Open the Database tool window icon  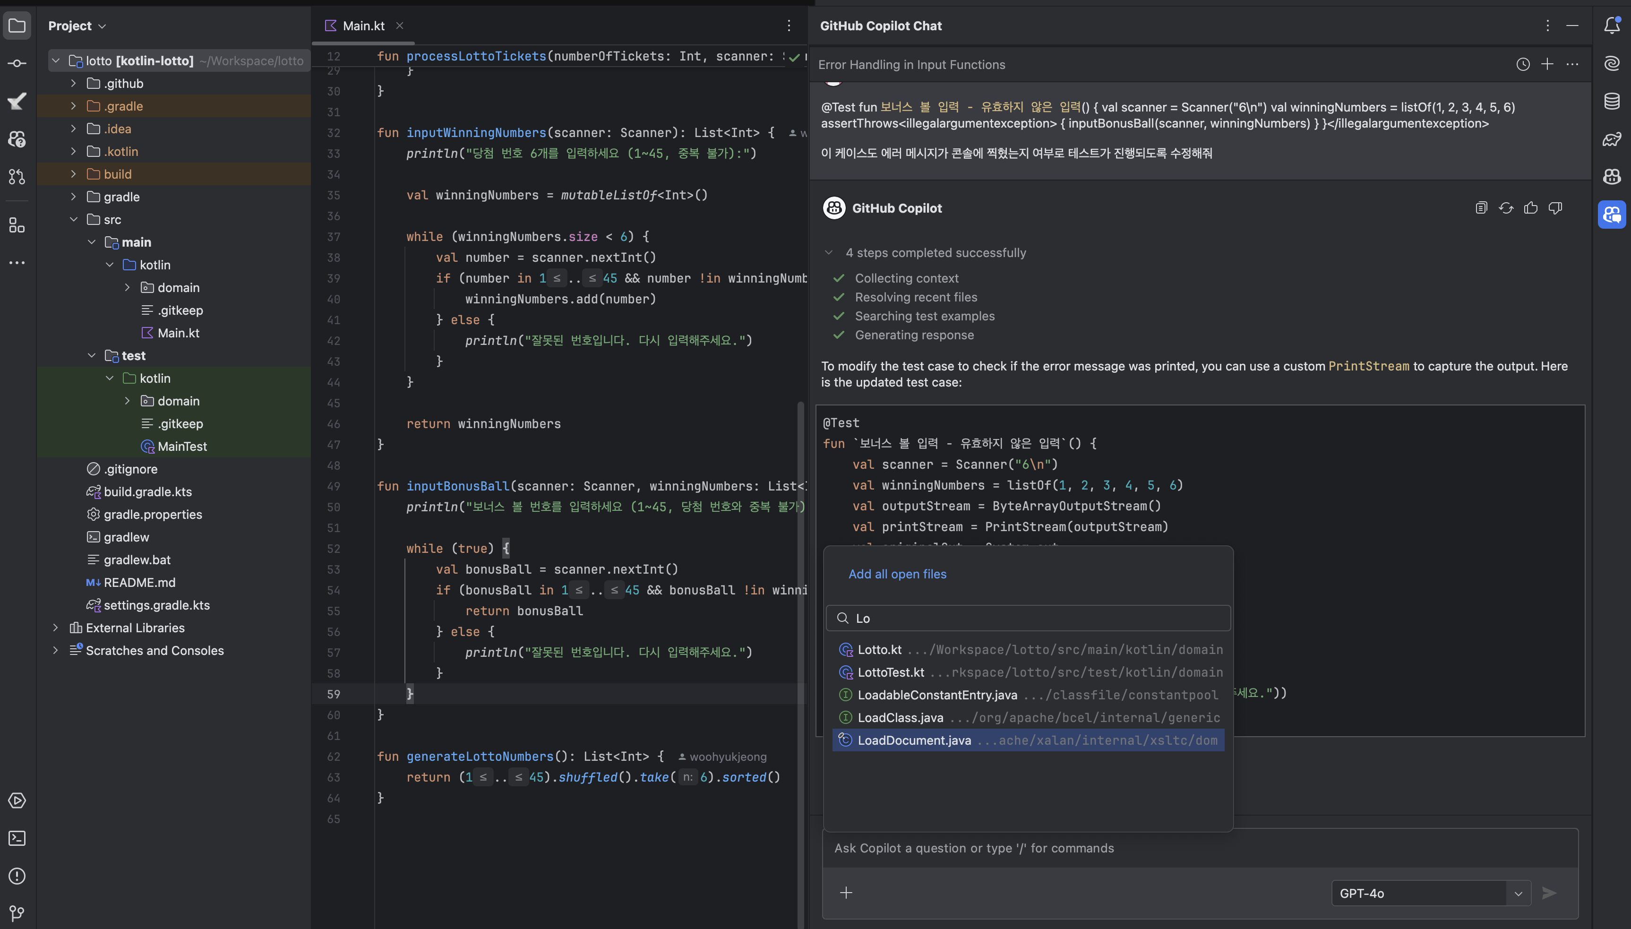tap(1612, 101)
